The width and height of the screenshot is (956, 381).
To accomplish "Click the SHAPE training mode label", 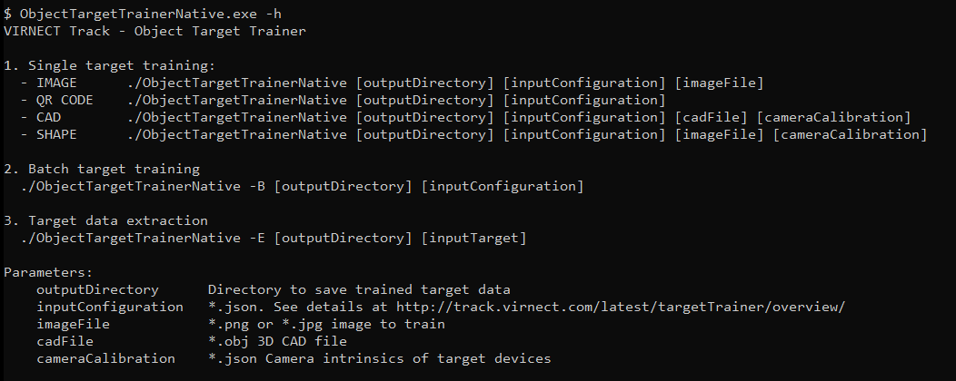I will [56, 134].
